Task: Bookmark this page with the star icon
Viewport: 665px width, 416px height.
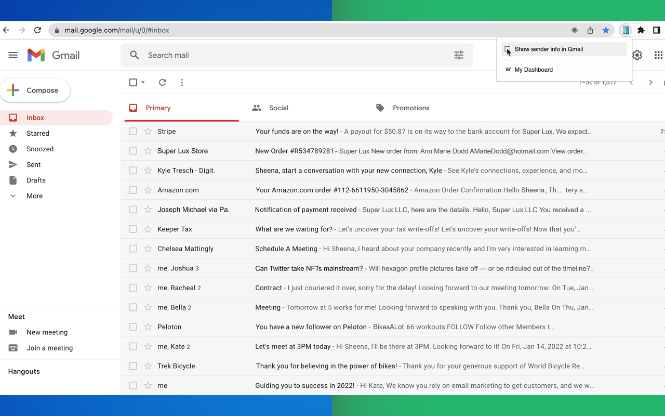Action: tap(606, 30)
